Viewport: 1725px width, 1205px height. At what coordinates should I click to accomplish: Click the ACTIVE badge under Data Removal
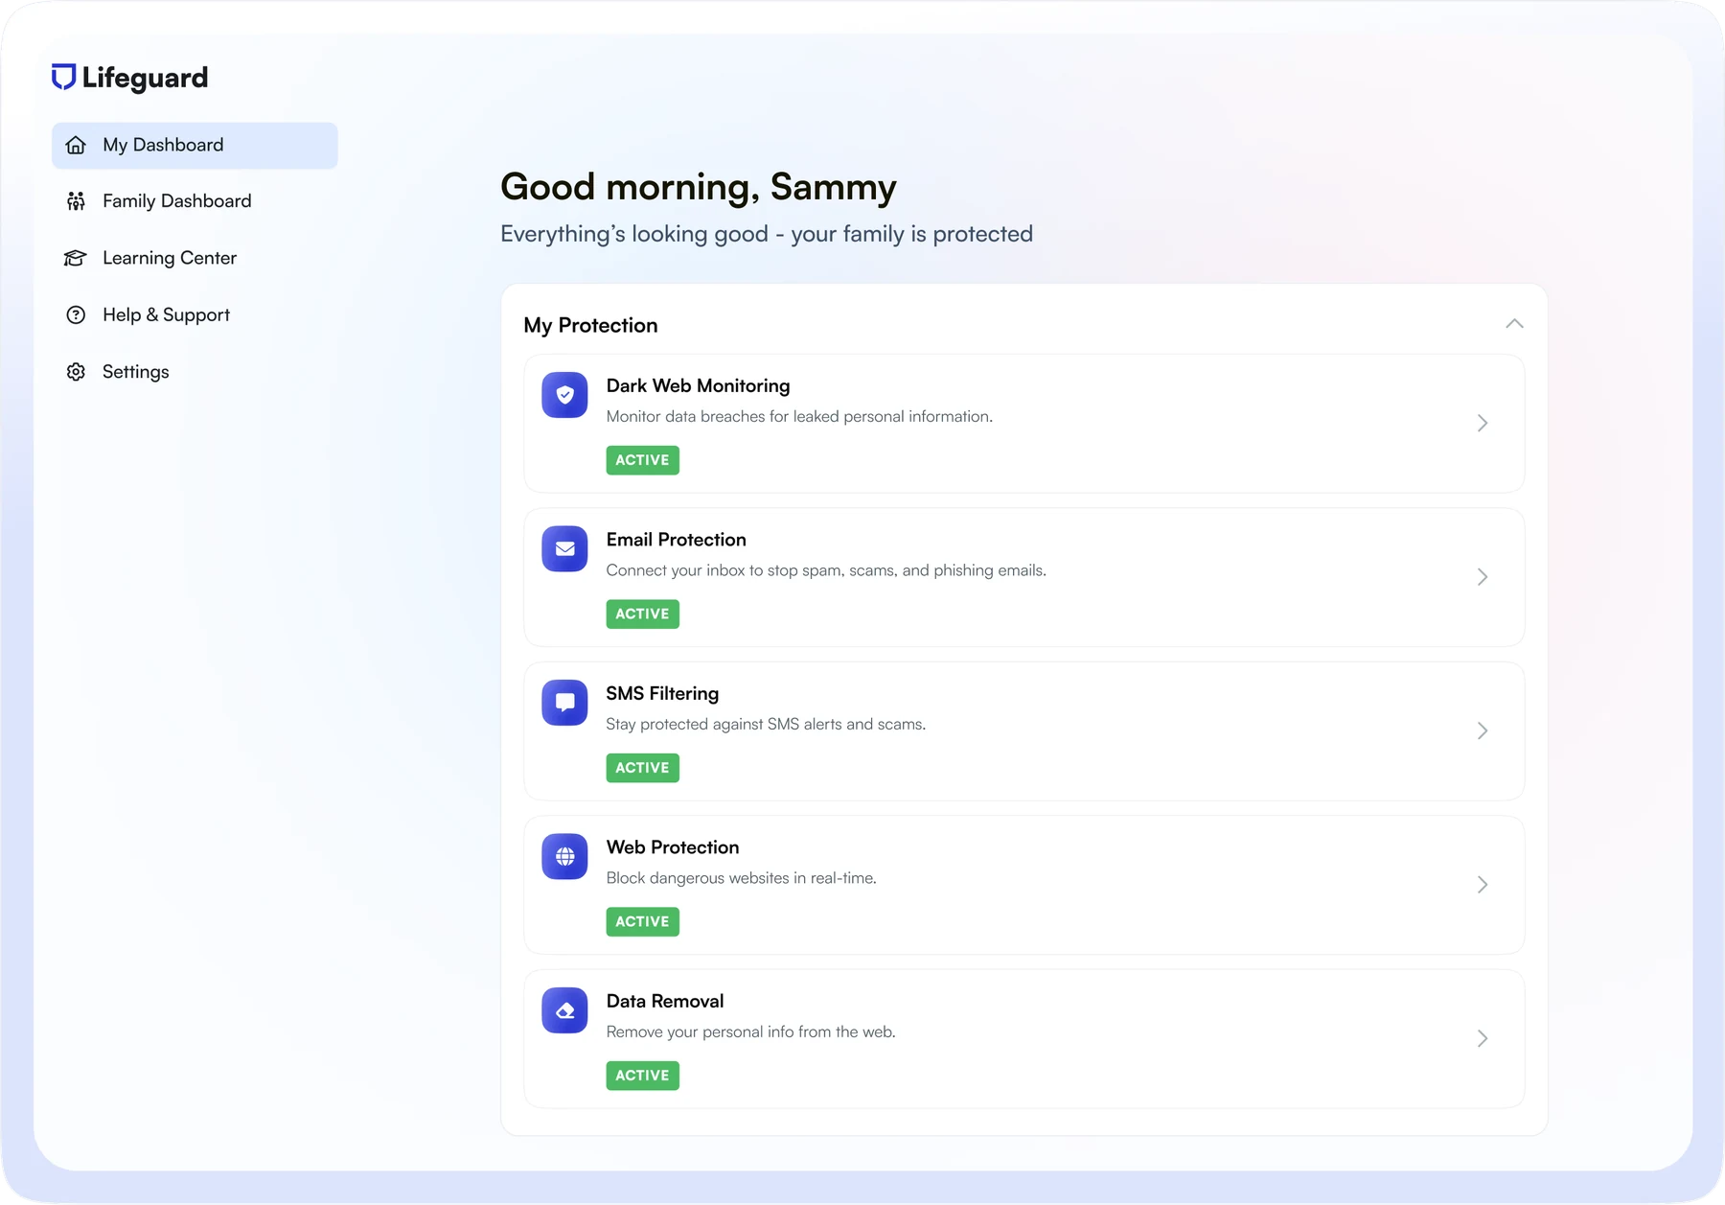point(642,1076)
